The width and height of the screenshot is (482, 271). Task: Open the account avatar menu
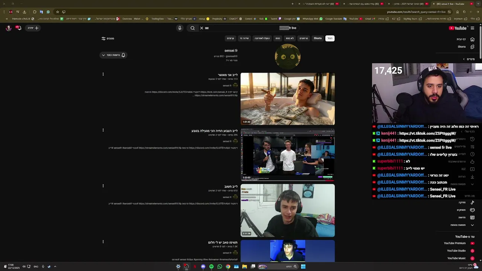pyautogui.click(x=8, y=28)
